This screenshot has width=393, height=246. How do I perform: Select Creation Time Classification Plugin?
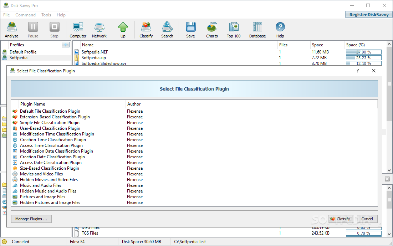(x=53, y=140)
